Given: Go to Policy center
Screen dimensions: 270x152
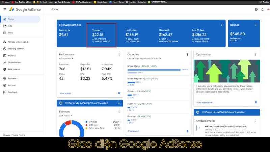Looking at the screenshot, I should tap(14, 69).
